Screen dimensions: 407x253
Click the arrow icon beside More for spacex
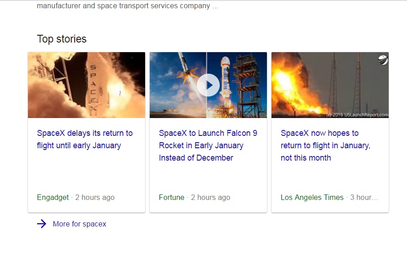click(x=42, y=224)
